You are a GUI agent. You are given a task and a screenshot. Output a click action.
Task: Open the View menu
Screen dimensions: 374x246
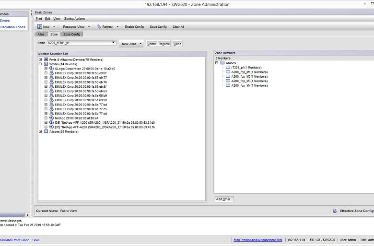[x=57, y=19]
